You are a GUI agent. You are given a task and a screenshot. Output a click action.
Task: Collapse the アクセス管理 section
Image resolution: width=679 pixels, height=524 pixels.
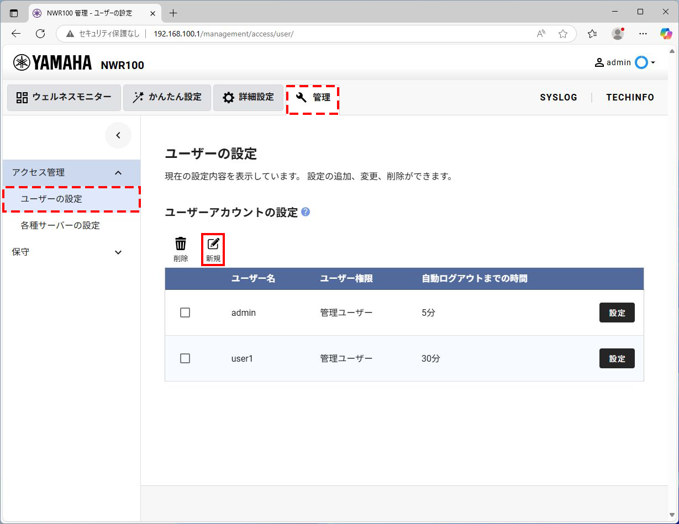click(117, 172)
